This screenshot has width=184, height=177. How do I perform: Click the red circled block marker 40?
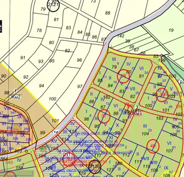[153, 146]
